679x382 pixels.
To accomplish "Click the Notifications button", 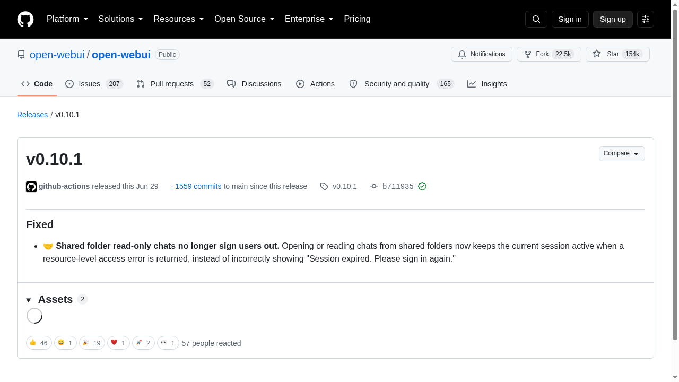I will point(482,54).
